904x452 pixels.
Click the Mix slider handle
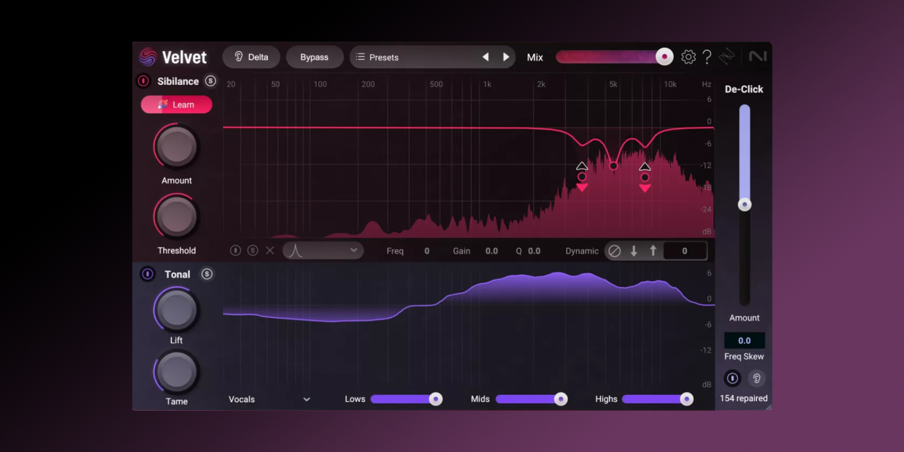tap(664, 57)
